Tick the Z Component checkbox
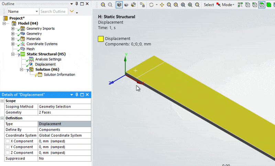This screenshot has height=166, width=275. coord(8,153)
